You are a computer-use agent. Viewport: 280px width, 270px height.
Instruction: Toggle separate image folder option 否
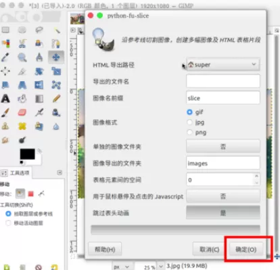coord(223,147)
